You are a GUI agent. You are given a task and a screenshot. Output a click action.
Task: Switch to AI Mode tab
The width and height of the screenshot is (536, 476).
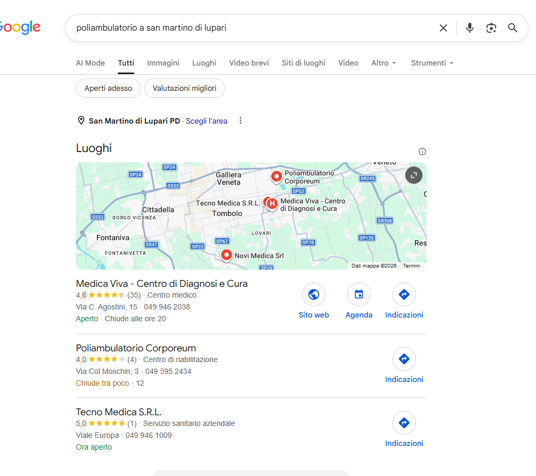[x=90, y=63]
